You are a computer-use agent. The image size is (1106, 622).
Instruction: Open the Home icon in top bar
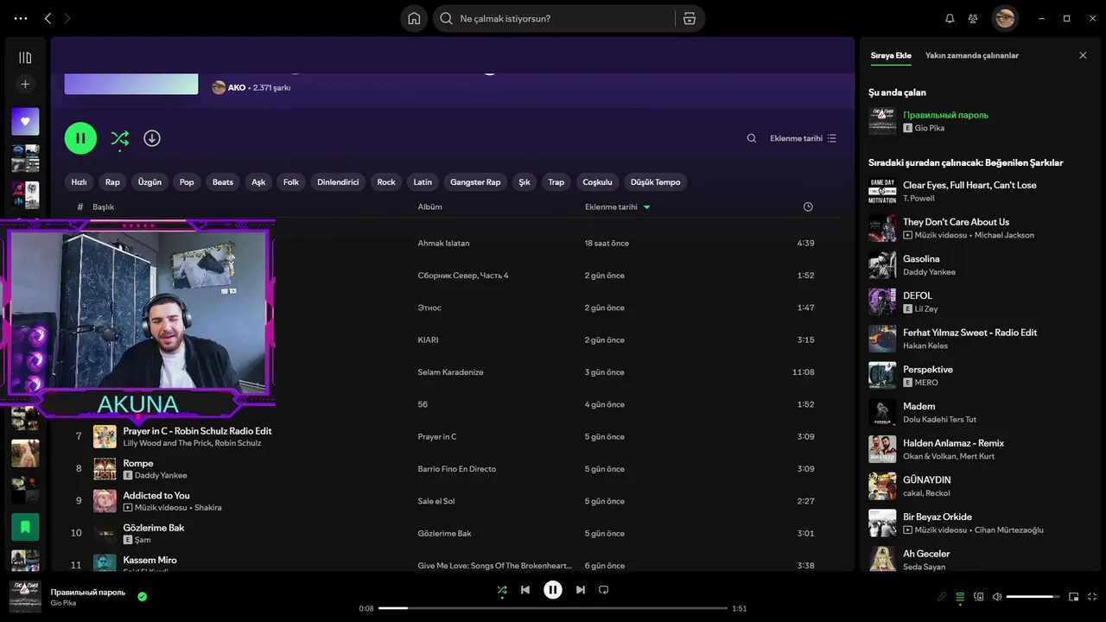click(x=414, y=18)
